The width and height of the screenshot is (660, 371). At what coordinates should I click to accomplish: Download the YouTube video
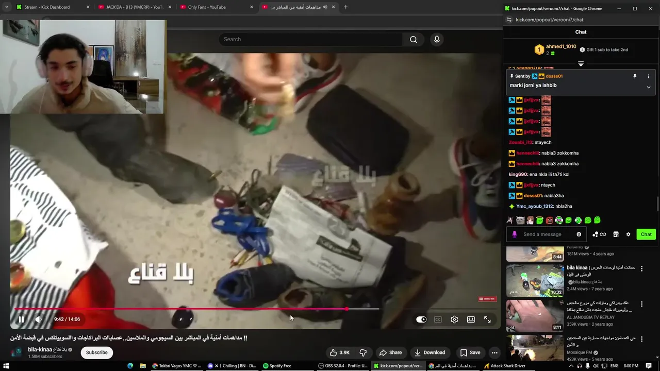(x=430, y=352)
